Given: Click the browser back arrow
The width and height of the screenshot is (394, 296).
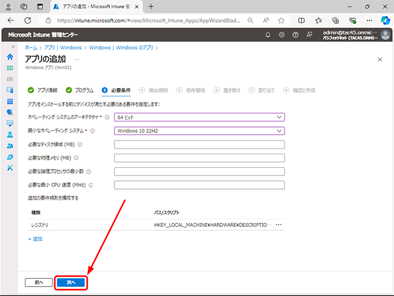Looking at the screenshot, I should 11,20.
